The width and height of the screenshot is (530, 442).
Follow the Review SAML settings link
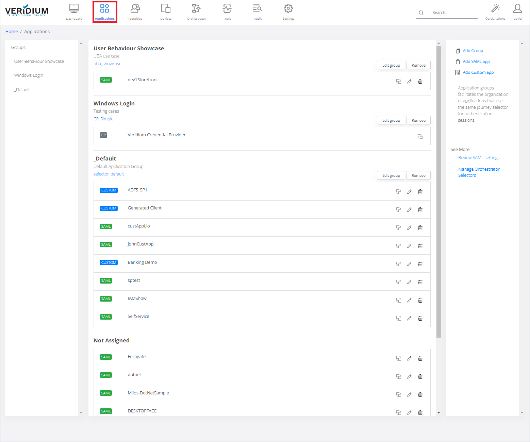[x=479, y=158]
